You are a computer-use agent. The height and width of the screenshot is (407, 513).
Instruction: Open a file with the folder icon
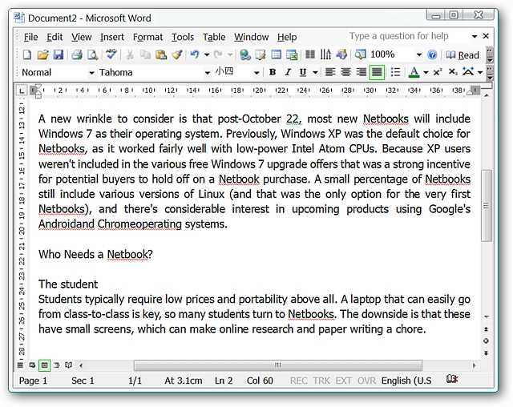(x=42, y=54)
